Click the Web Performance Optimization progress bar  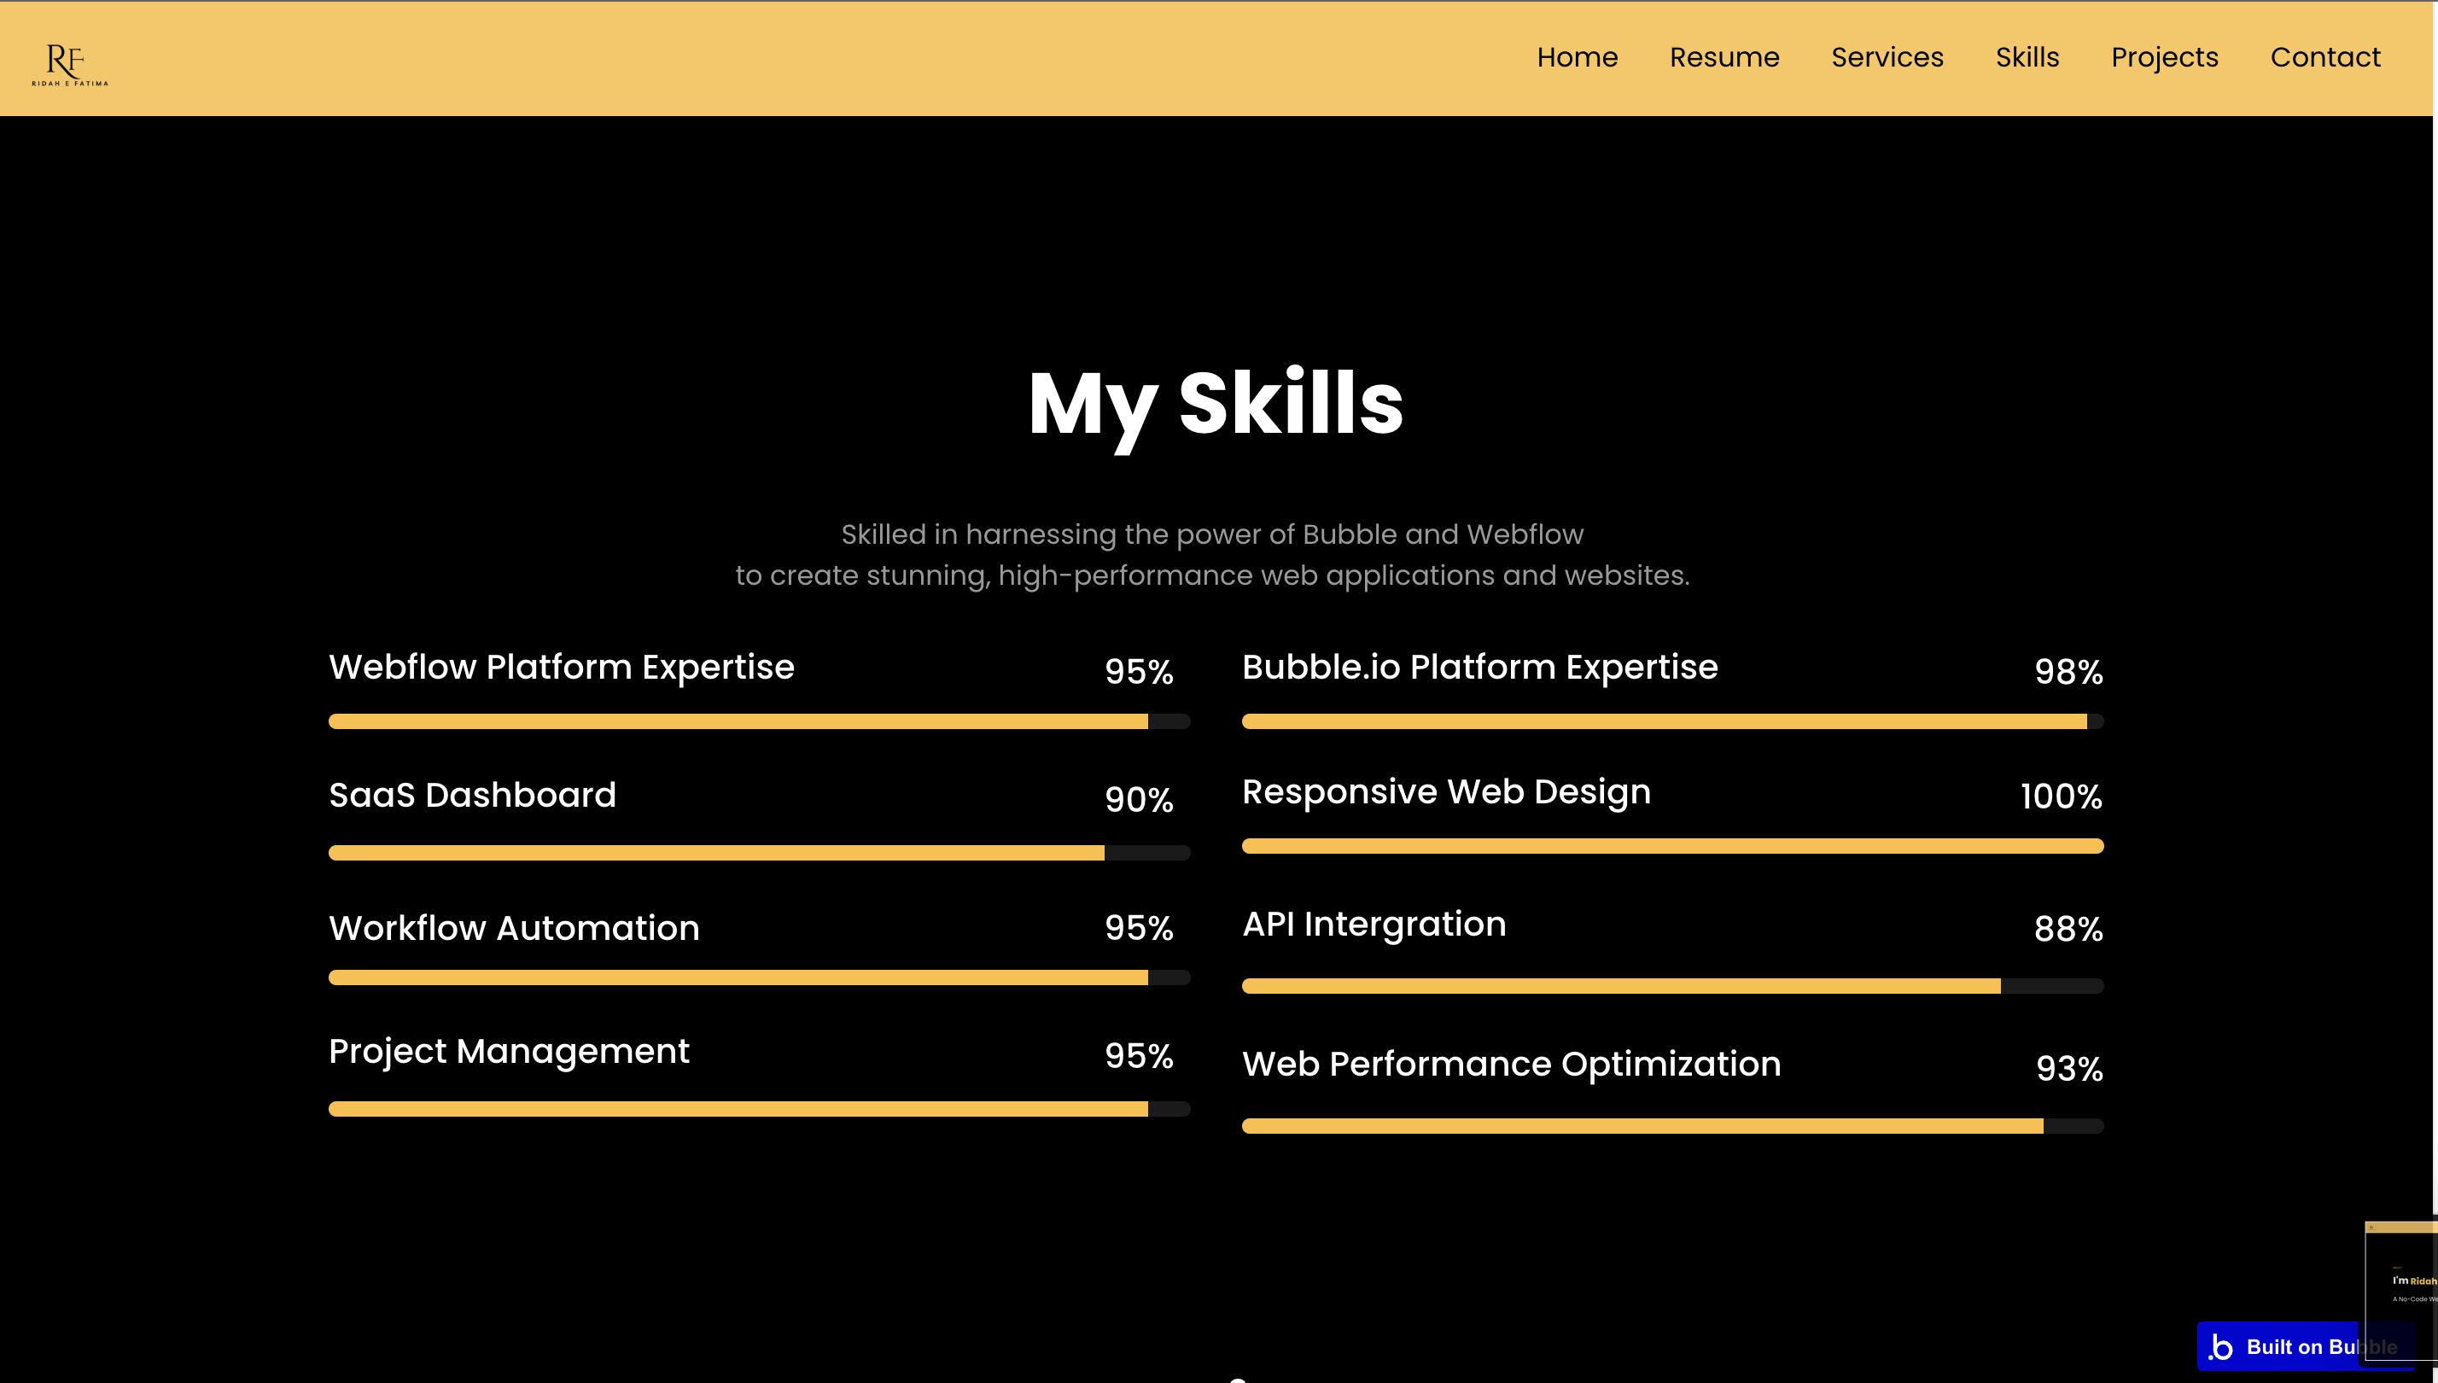point(1672,1125)
